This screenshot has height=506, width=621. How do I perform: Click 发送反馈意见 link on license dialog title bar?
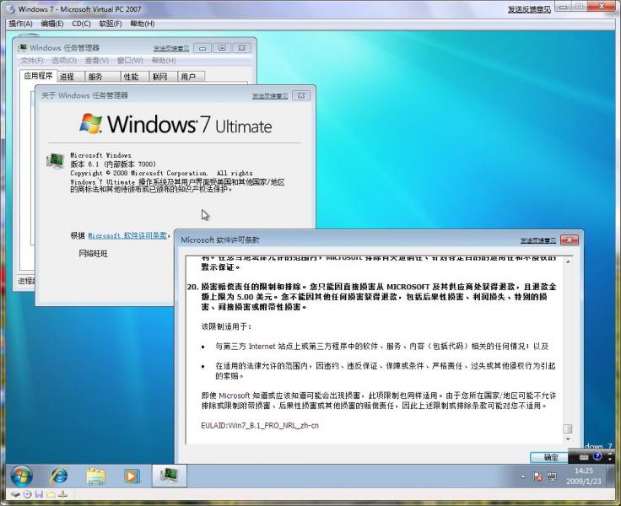(537, 240)
